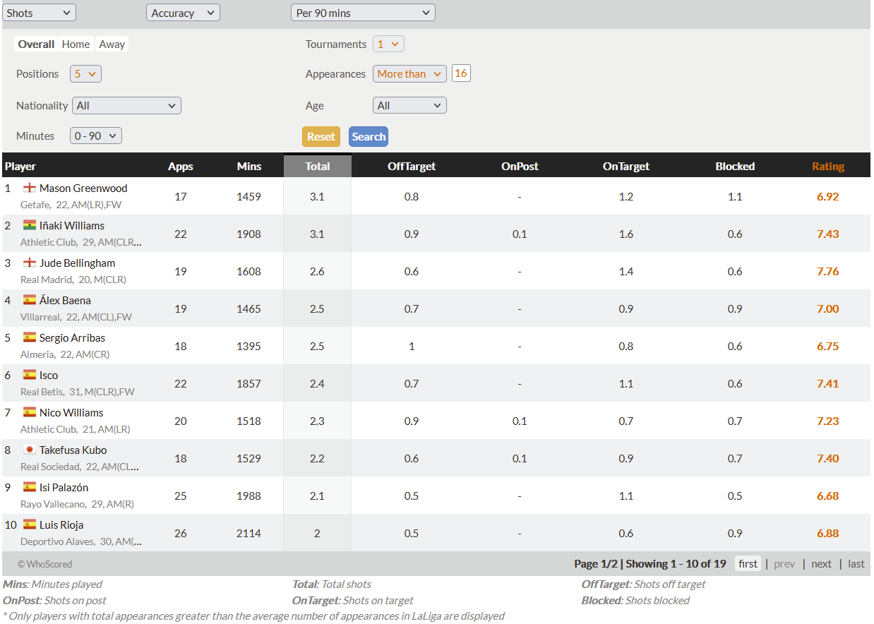The width and height of the screenshot is (874, 624).
Task: Click Spain flag beside Isco
Action: click(x=30, y=375)
